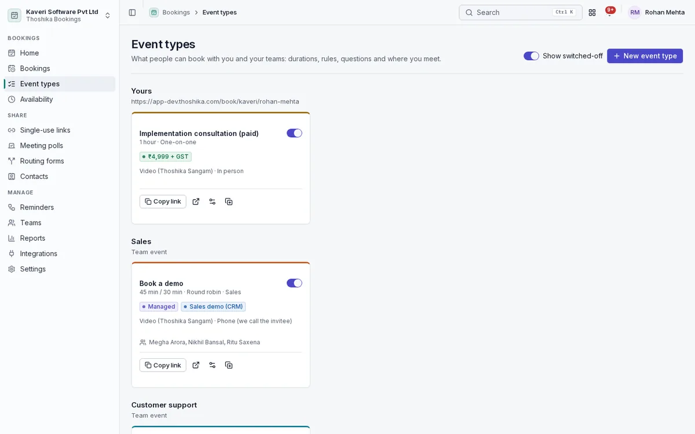Click the booking page URL under Yours
The width and height of the screenshot is (695, 434).
(x=215, y=101)
